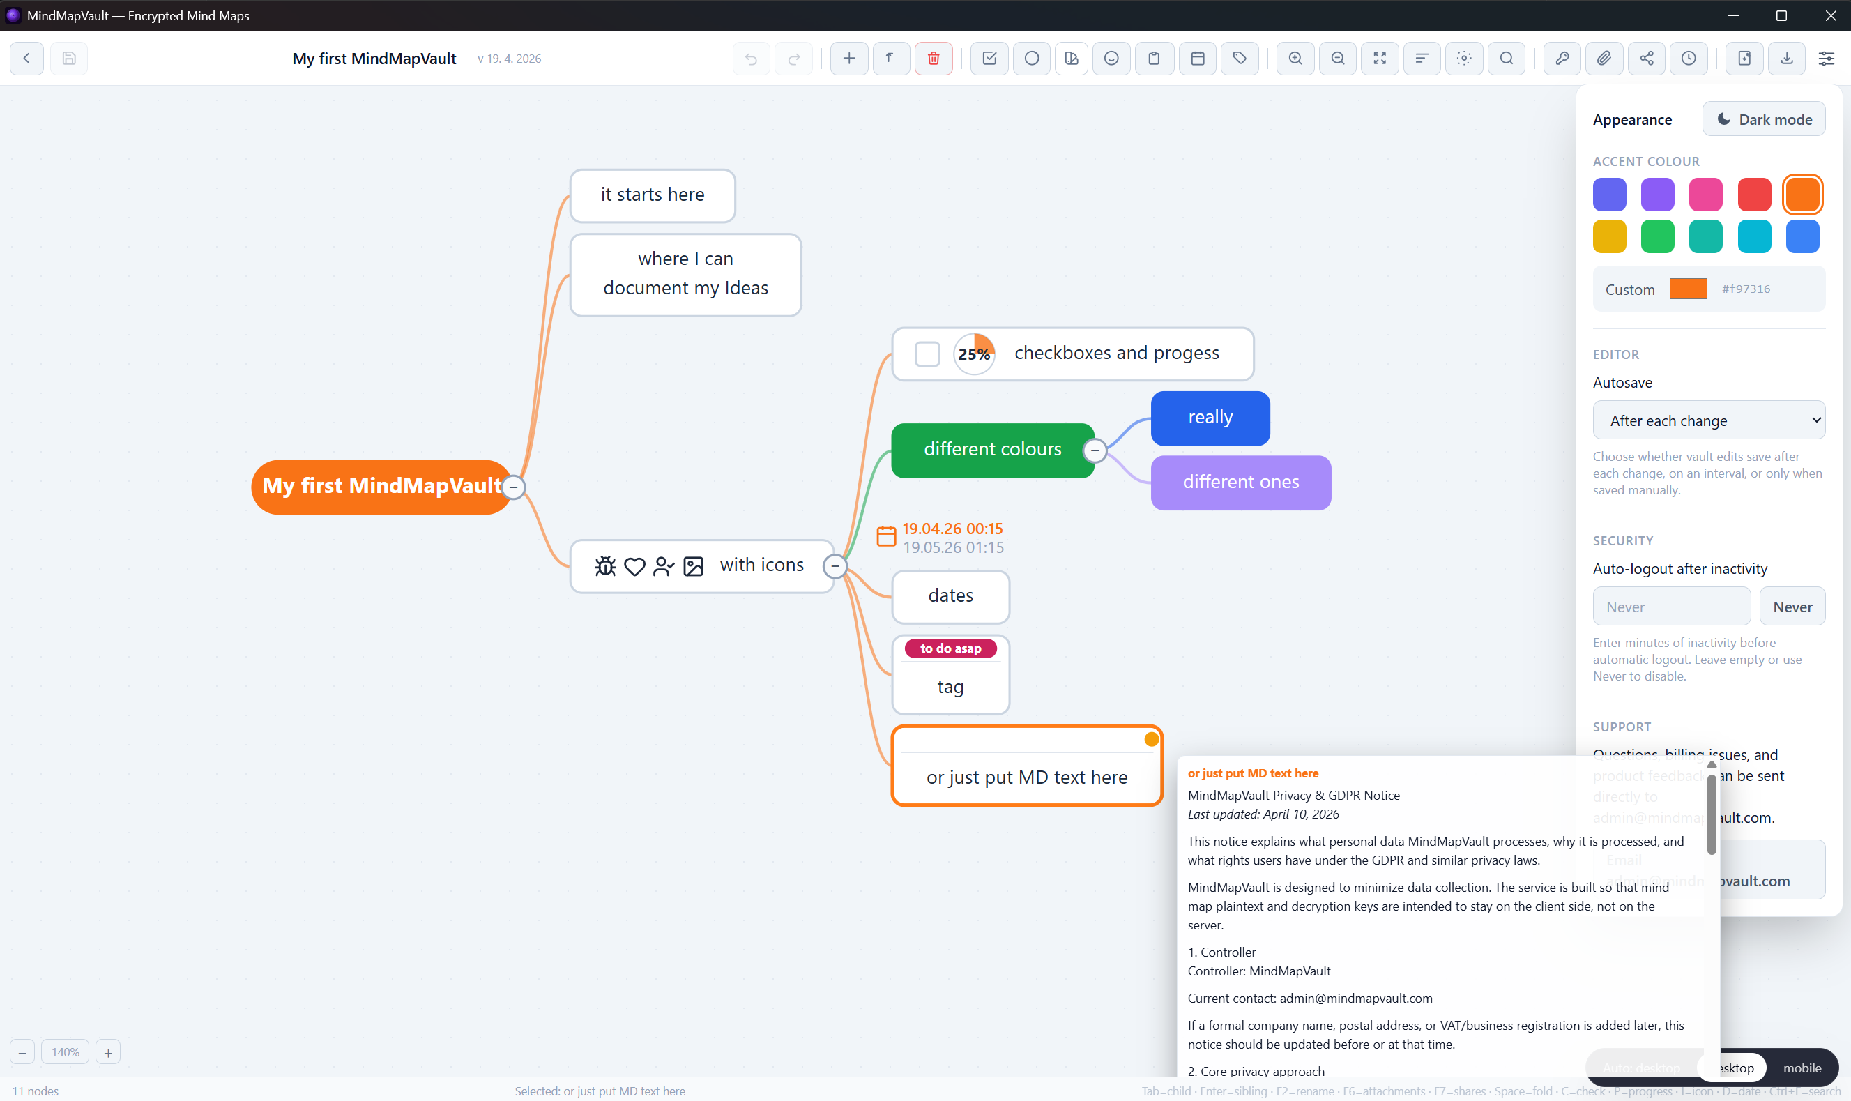Image resolution: width=1851 pixels, height=1101 pixels.
Task: Choose the indigo accent colour swatch
Action: 1609,195
